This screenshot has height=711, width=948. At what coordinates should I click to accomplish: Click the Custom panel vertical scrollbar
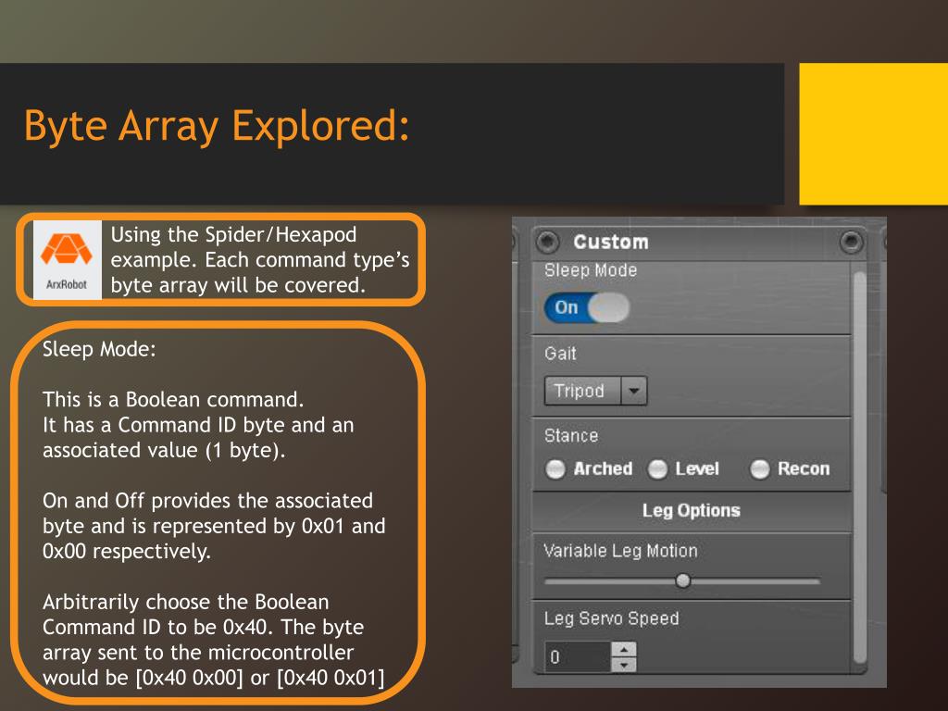pos(860,468)
